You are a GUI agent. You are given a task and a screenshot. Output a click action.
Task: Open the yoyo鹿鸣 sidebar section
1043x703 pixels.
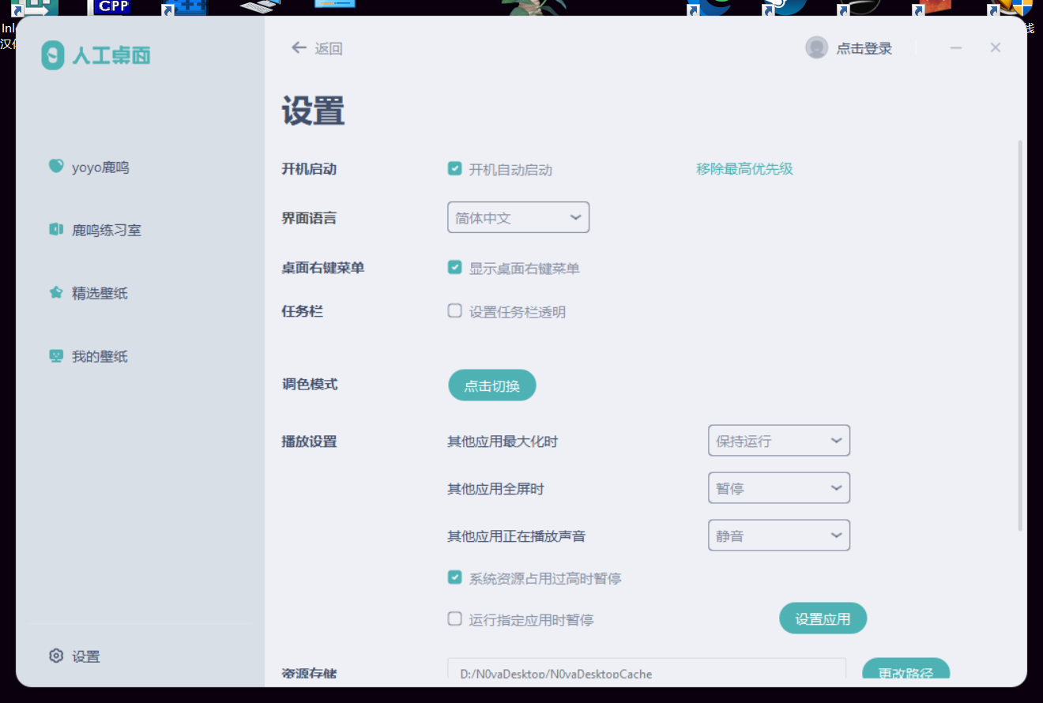[89, 167]
